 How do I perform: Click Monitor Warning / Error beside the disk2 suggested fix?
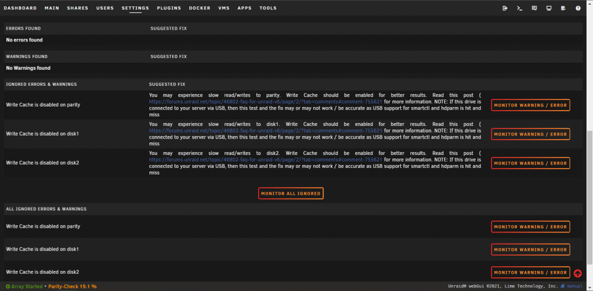[x=530, y=163]
